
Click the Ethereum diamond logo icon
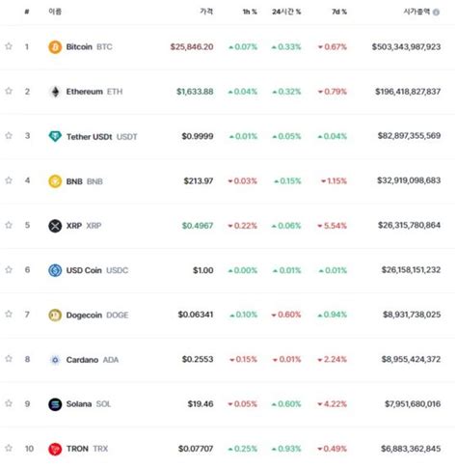55,92
